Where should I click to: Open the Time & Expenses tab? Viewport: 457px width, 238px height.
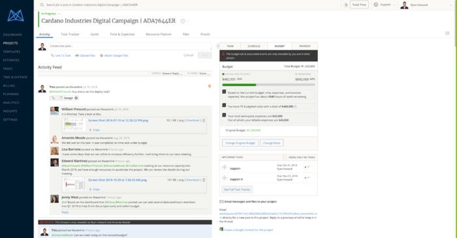point(122,34)
